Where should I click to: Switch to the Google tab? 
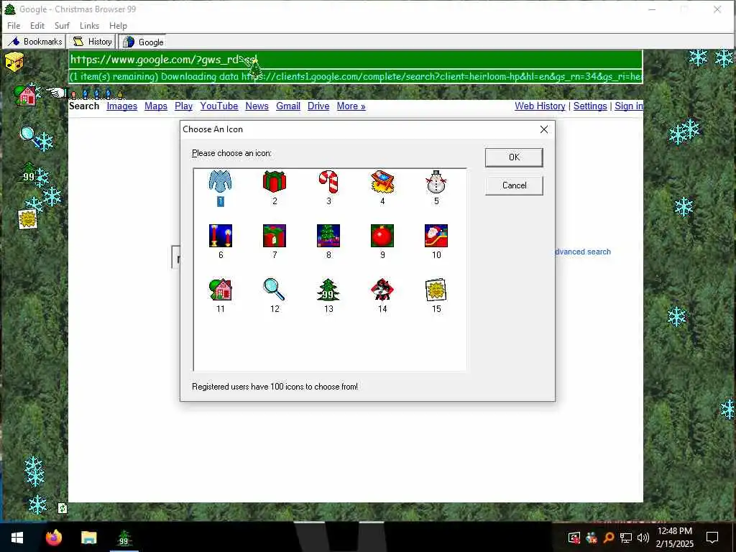[x=143, y=42]
